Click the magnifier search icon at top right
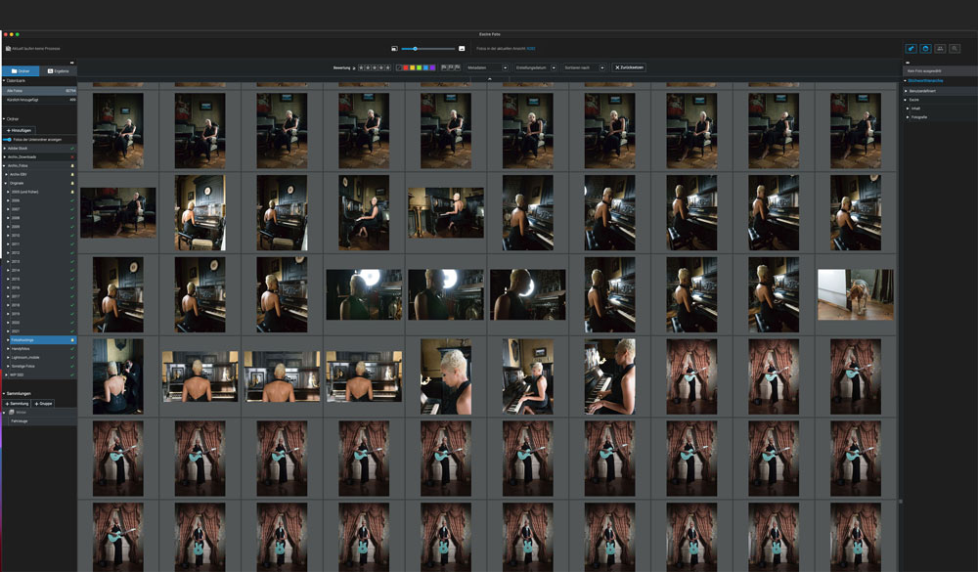Screen dimensions: 978x572 [x=955, y=48]
